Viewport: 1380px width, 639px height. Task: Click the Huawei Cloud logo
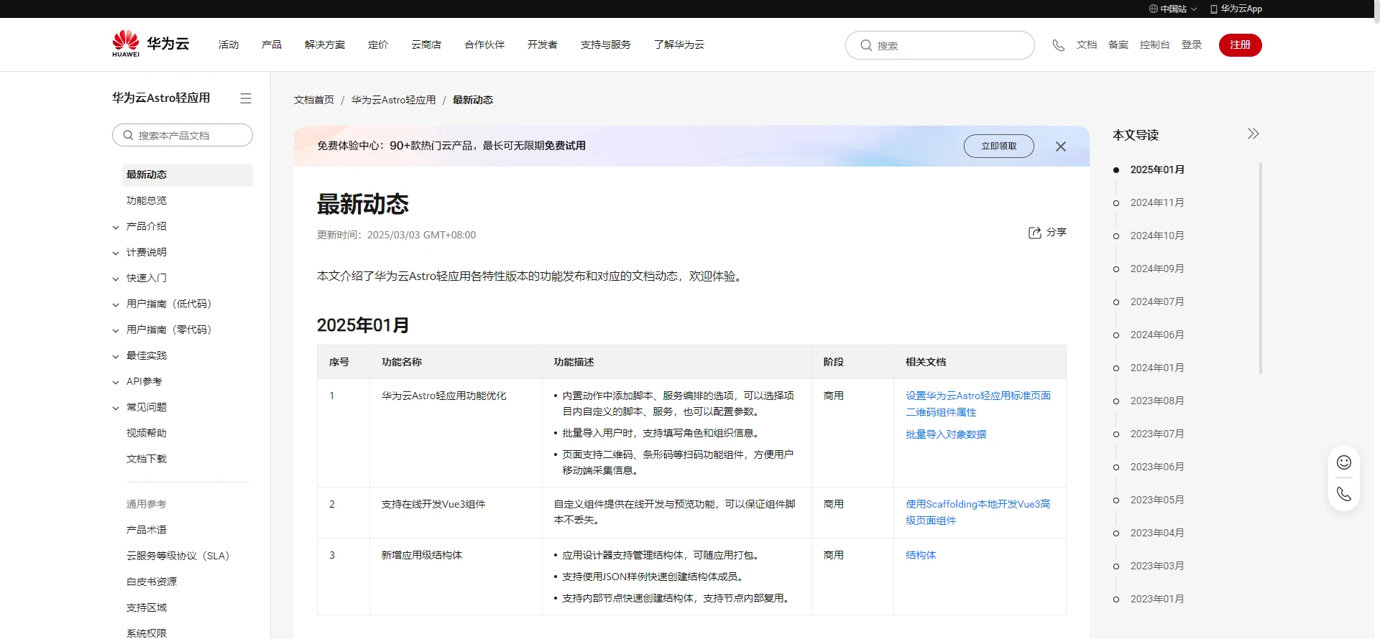coord(151,44)
